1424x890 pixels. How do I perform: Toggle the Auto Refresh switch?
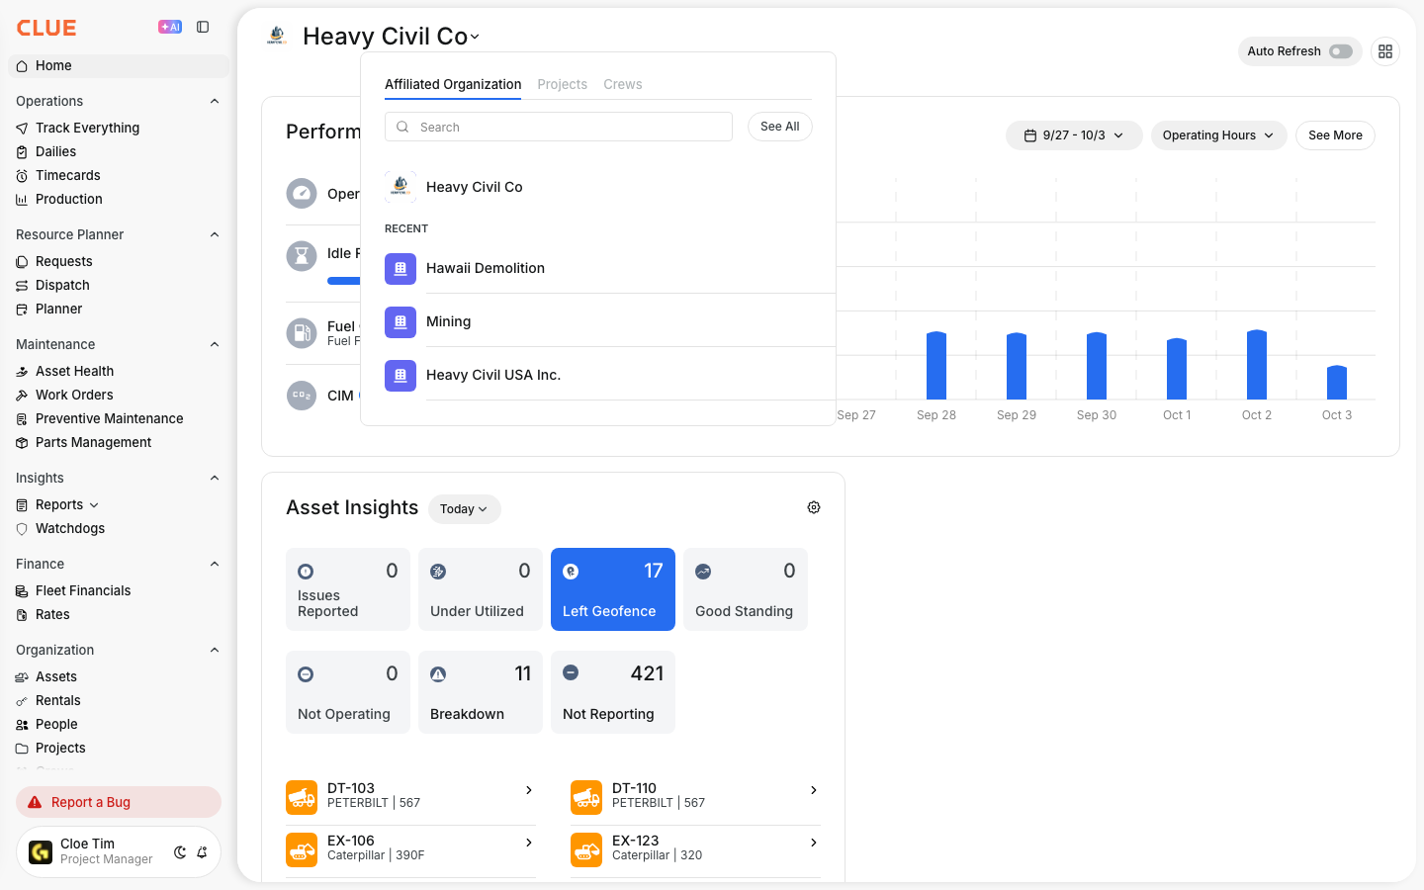click(x=1340, y=51)
